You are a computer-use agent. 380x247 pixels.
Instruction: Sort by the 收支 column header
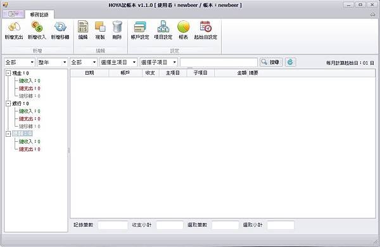pos(151,73)
